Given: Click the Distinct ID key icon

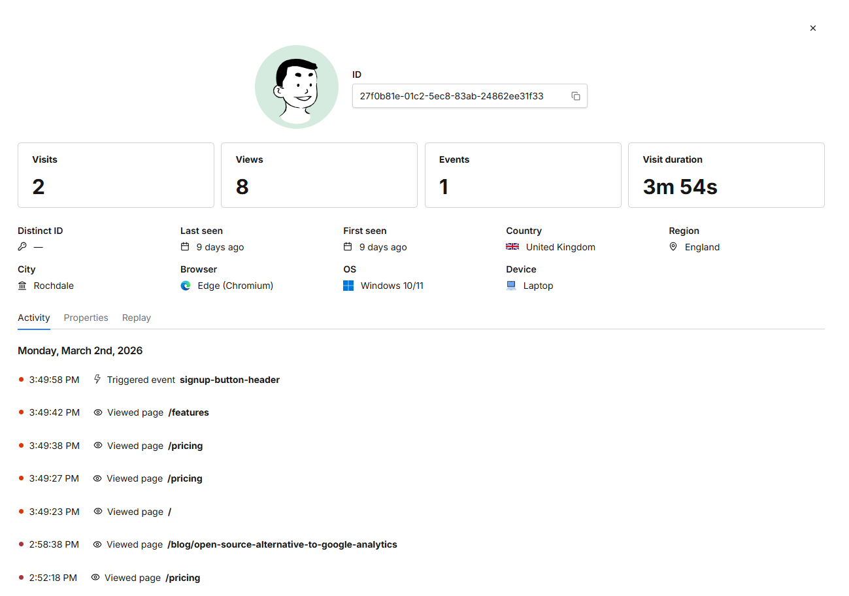Looking at the screenshot, I should click(22, 247).
